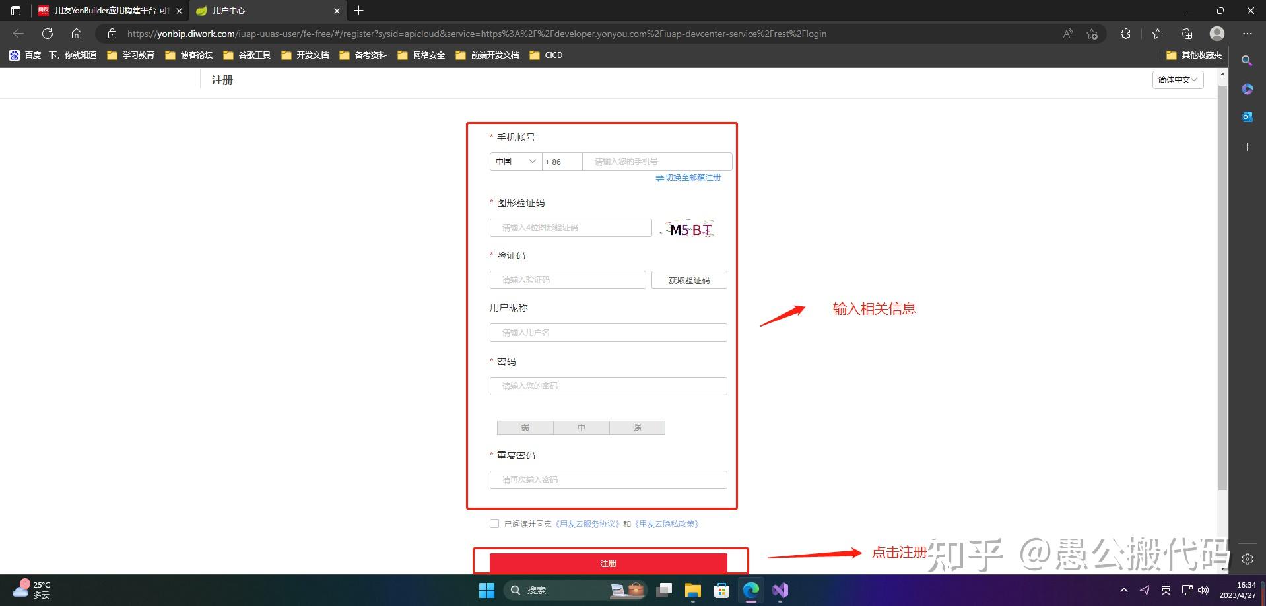Open Visual Studio Code from the taskbar

780,589
